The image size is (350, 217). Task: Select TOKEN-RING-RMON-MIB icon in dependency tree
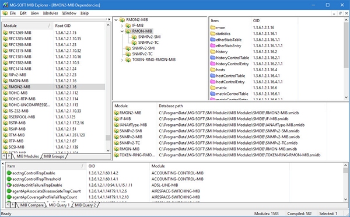click(128, 60)
